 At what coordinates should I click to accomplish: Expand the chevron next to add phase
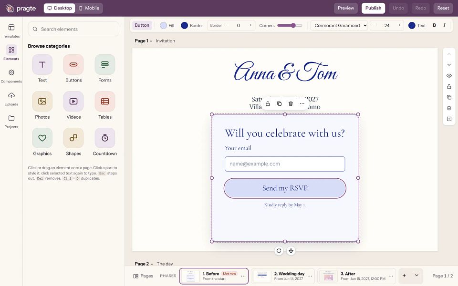click(416, 276)
